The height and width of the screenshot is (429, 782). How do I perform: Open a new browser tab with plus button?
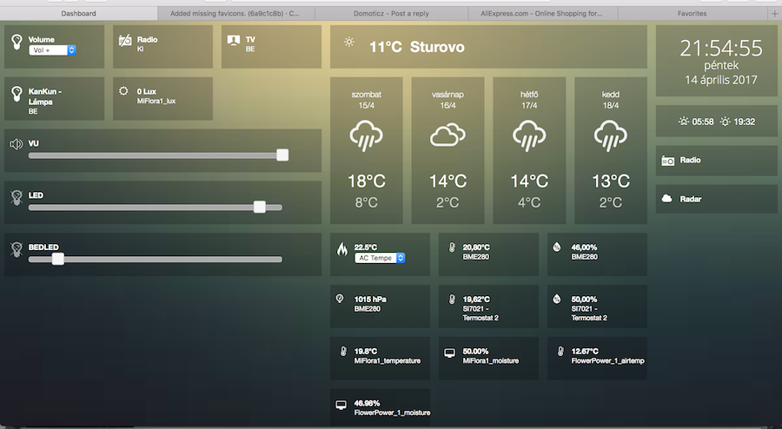click(774, 13)
